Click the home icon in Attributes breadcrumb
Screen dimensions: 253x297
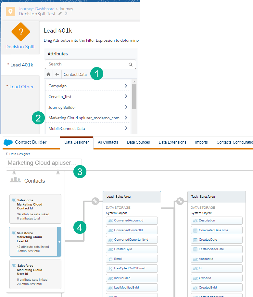pos(49,75)
